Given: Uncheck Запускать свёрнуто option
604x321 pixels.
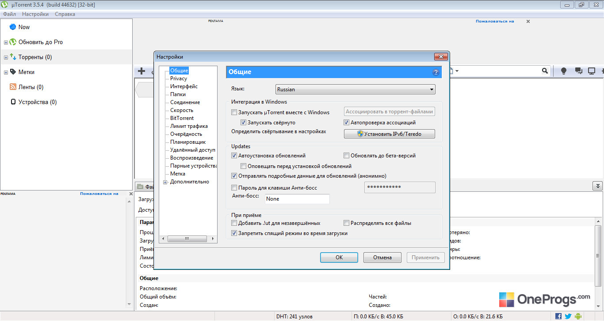Looking at the screenshot, I should 243,123.
